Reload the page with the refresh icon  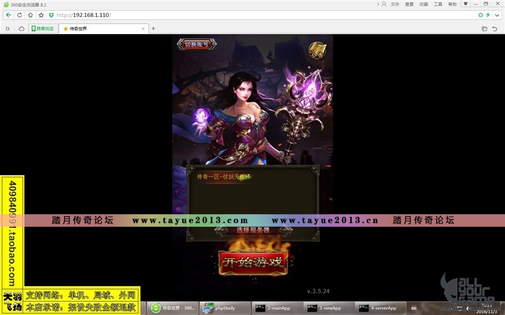click(20, 14)
